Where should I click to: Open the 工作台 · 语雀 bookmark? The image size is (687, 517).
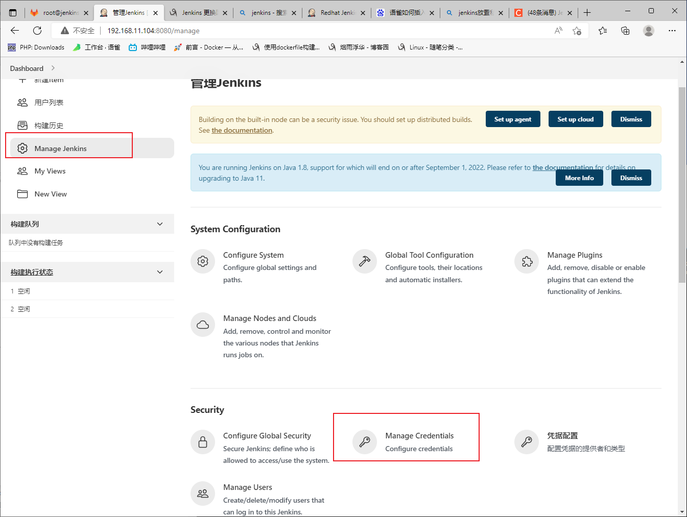(x=97, y=47)
